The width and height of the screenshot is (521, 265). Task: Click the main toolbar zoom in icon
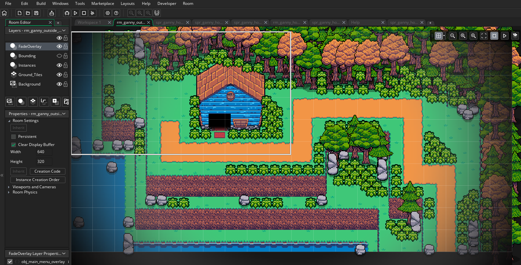pos(148,13)
